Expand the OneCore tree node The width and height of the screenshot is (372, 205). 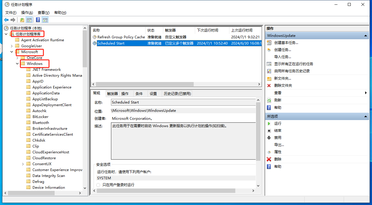pyautogui.click(x=17, y=58)
